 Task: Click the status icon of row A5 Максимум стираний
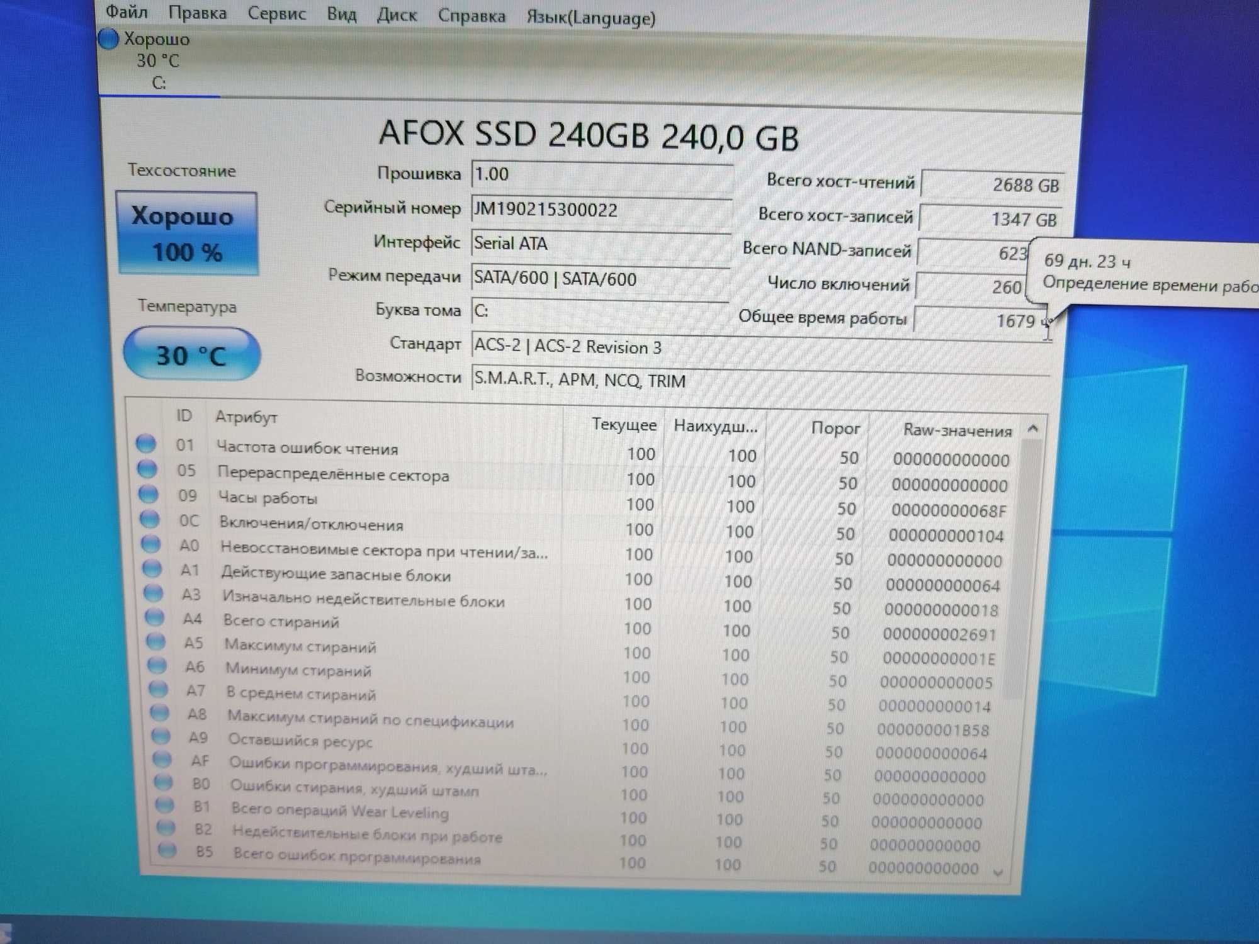point(156,641)
